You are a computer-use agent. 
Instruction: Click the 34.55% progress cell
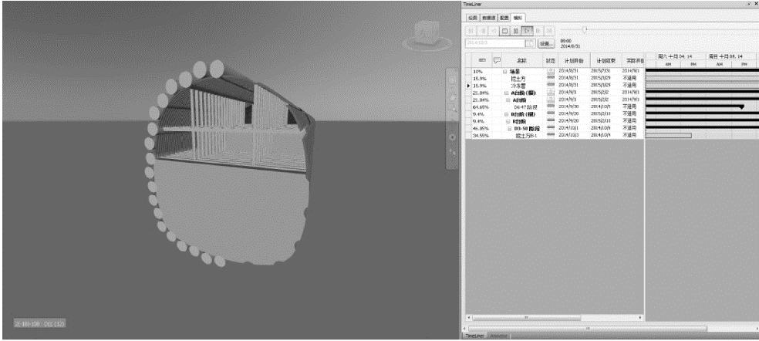[481, 135]
